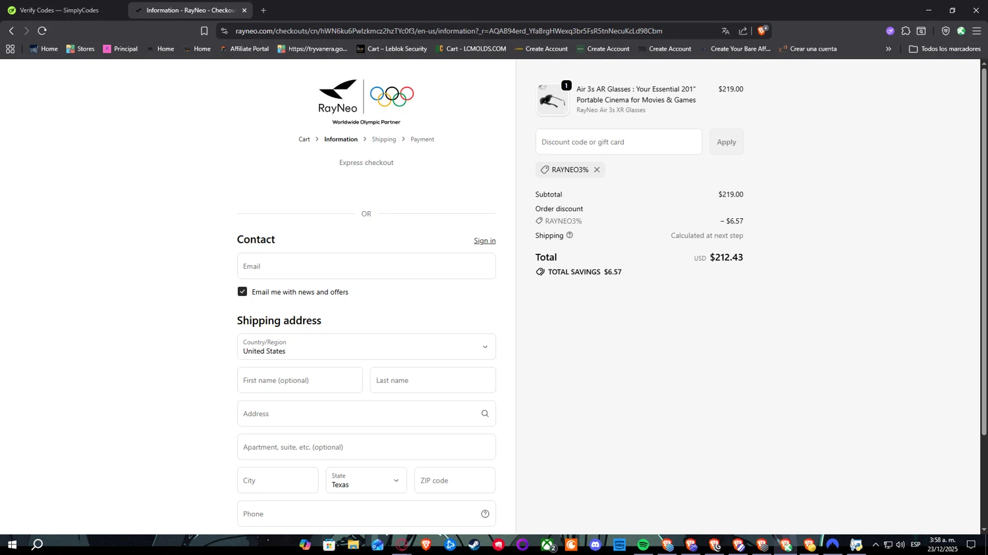
Task: Open the purple extension icon in toolbar
Action: tap(890, 31)
